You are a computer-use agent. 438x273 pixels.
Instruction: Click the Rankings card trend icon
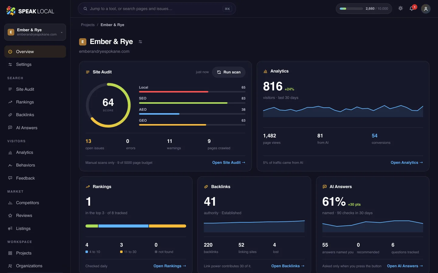[x=88, y=187]
